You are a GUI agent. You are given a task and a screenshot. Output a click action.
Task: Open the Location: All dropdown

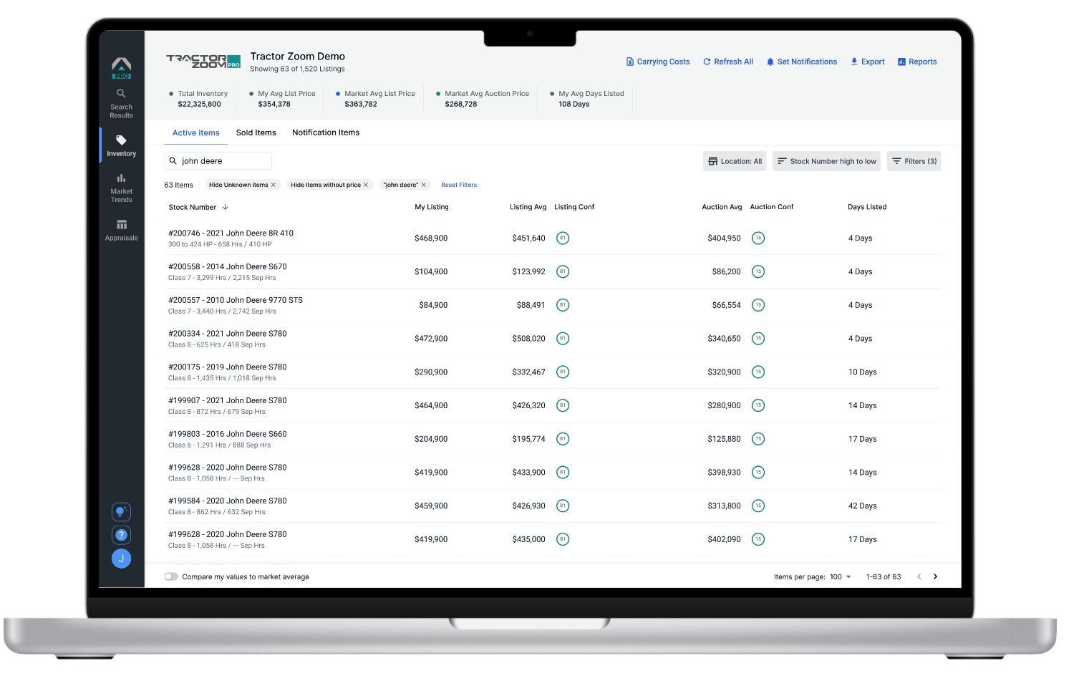(x=735, y=161)
